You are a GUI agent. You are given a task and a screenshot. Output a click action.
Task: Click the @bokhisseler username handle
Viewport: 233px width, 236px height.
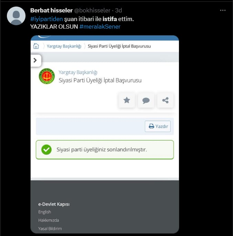click(x=92, y=10)
